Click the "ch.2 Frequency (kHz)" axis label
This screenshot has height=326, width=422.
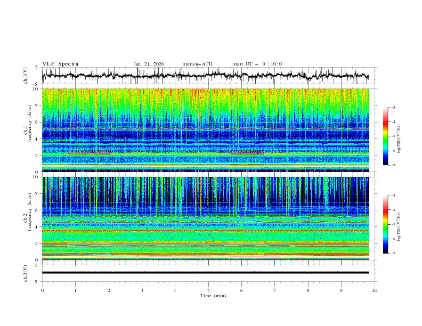coord(28,211)
